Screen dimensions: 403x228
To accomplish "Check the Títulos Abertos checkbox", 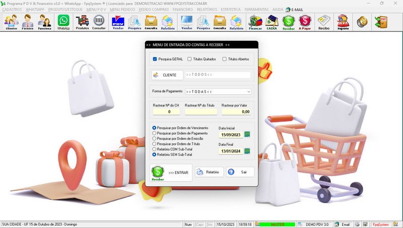I will [x=224, y=59].
